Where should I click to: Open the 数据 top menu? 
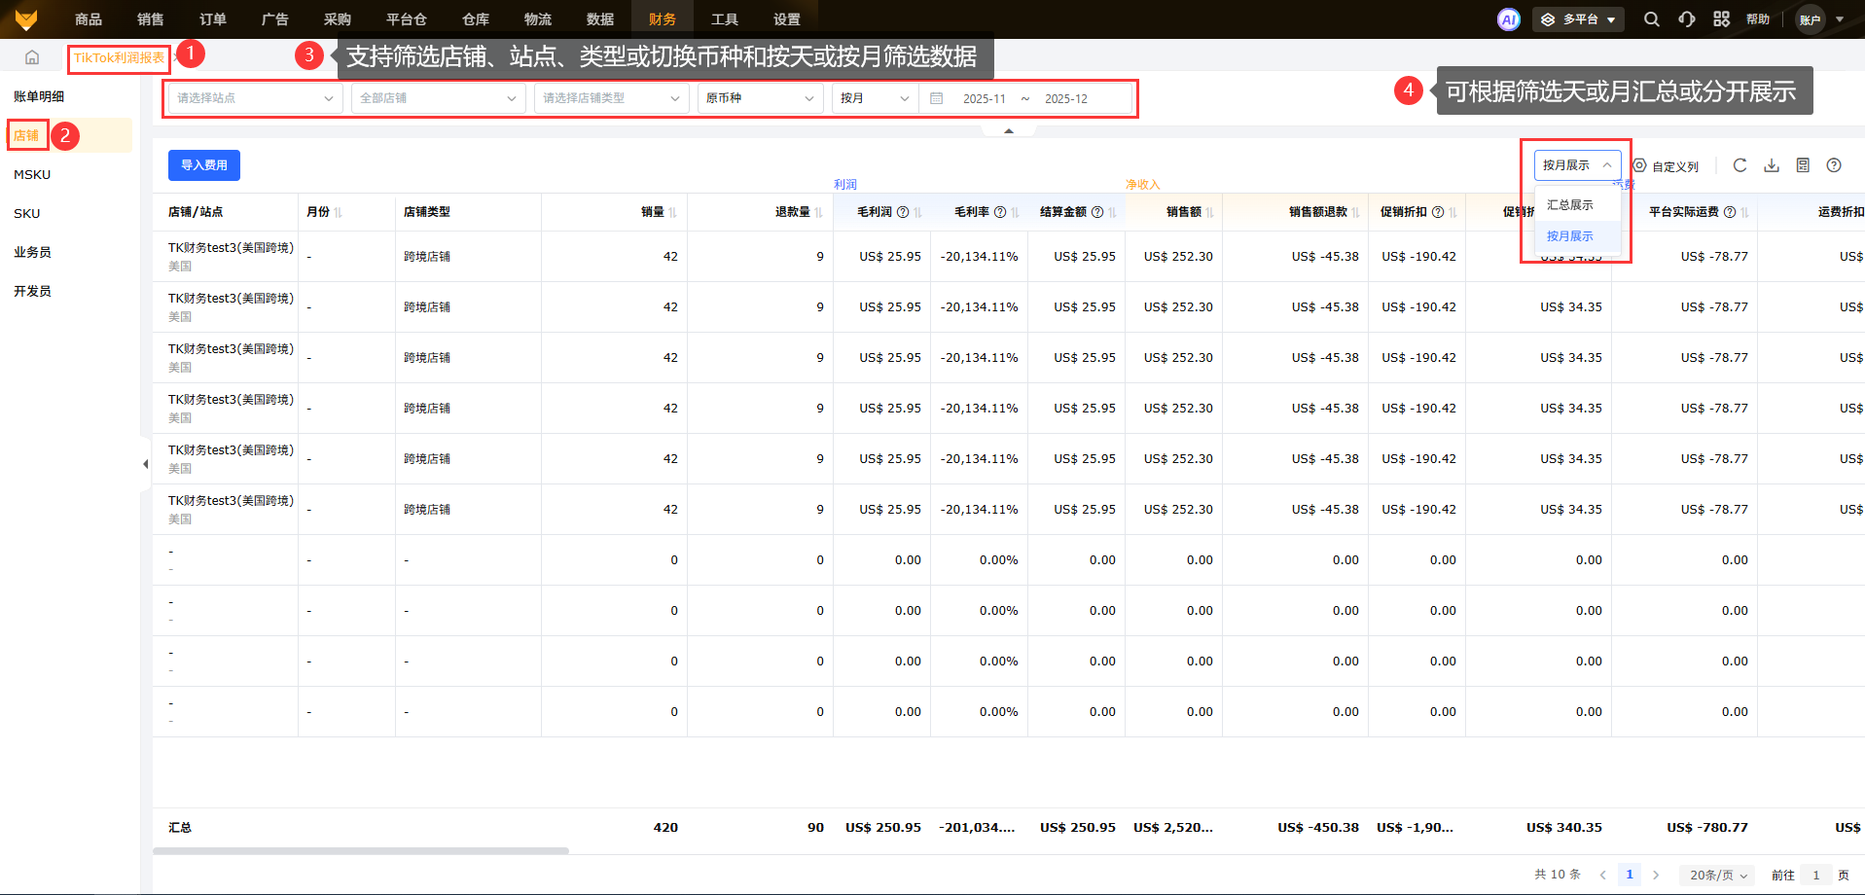[x=599, y=19]
